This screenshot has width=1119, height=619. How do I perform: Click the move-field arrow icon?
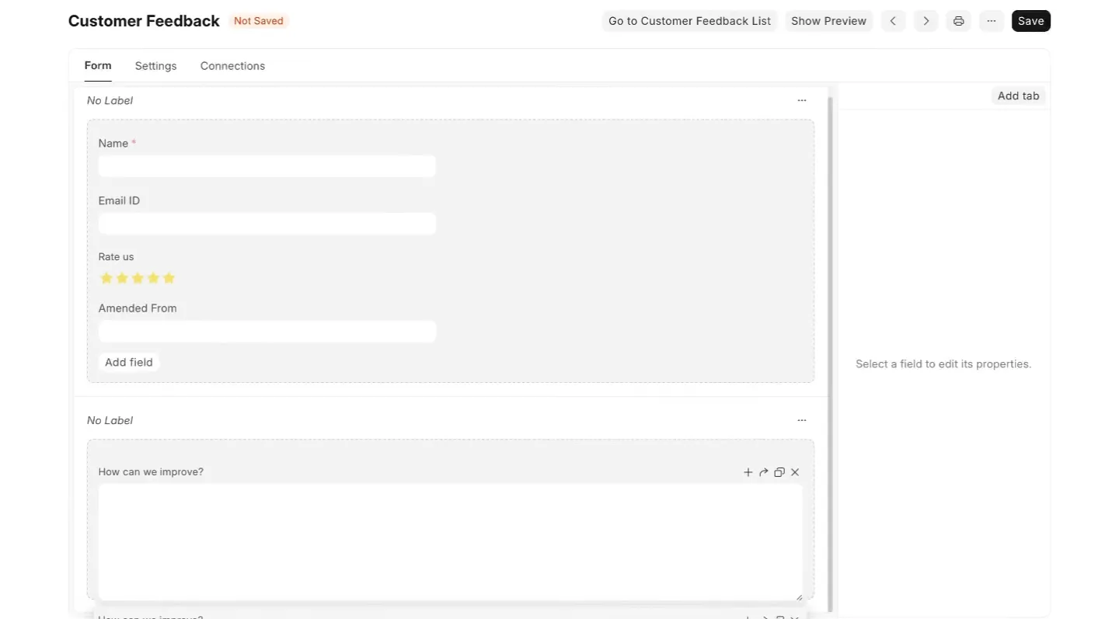pos(764,472)
